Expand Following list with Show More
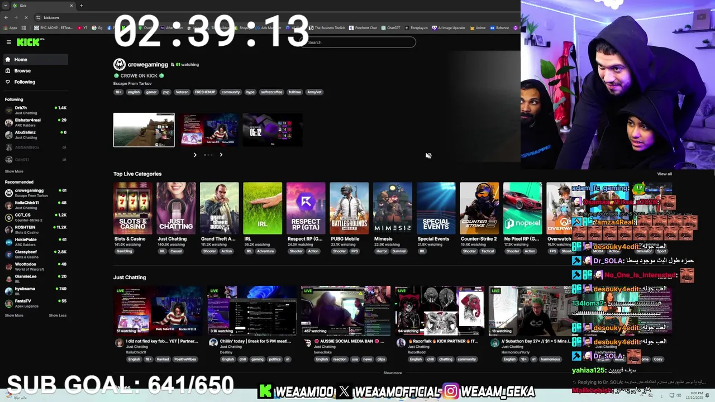 click(x=14, y=171)
